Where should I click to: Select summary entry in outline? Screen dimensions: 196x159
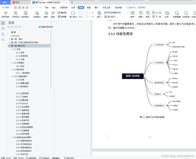pos(15,36)
